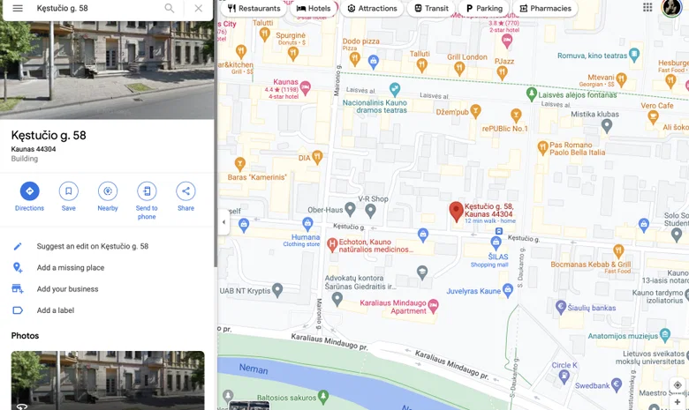Image resolution: width=689 pixels, height=410 pixels.
Task: Click DIA restaurant pin
Action: (317, 157)
